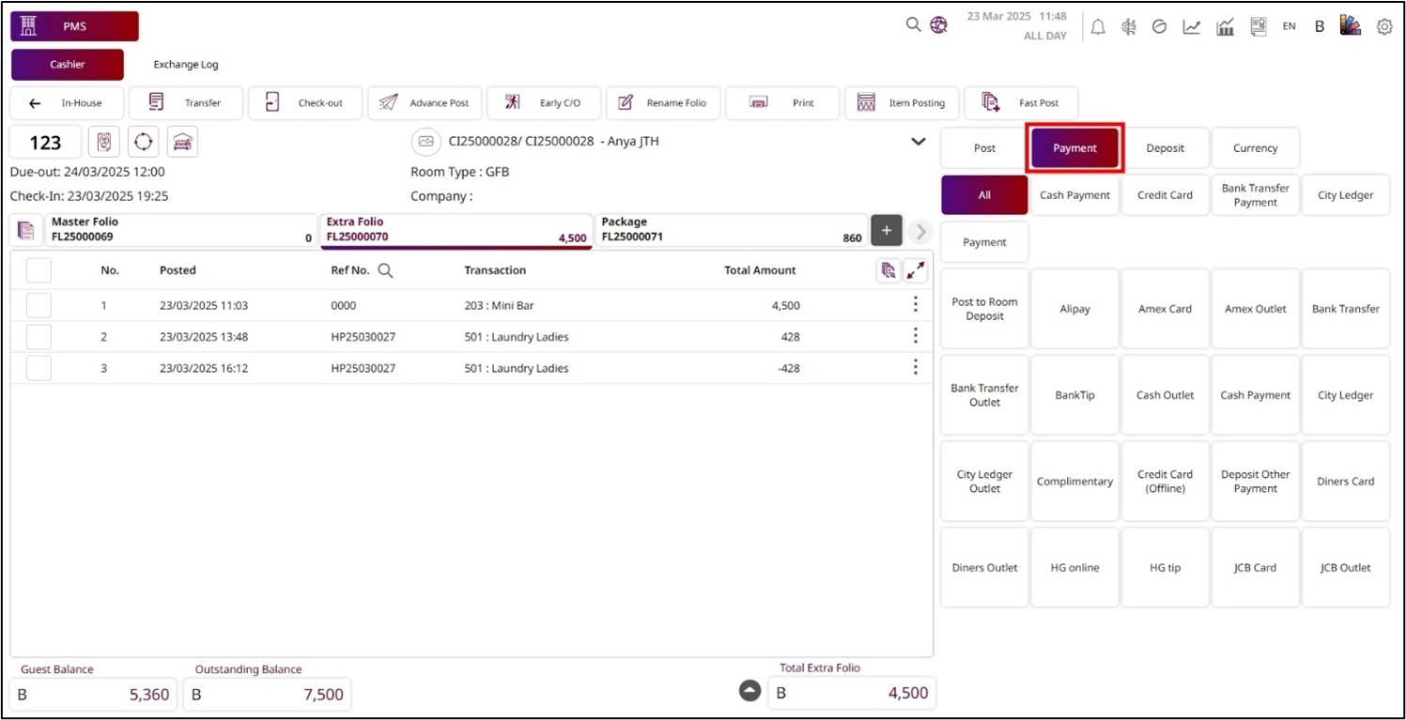Screen dimensions: 1406x720
Task: Open three-dot menu for Mini Bar row
Action: click(915, 305)
